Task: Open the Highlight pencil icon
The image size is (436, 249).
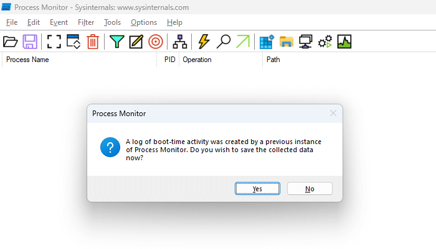Action: click(136, 42)
